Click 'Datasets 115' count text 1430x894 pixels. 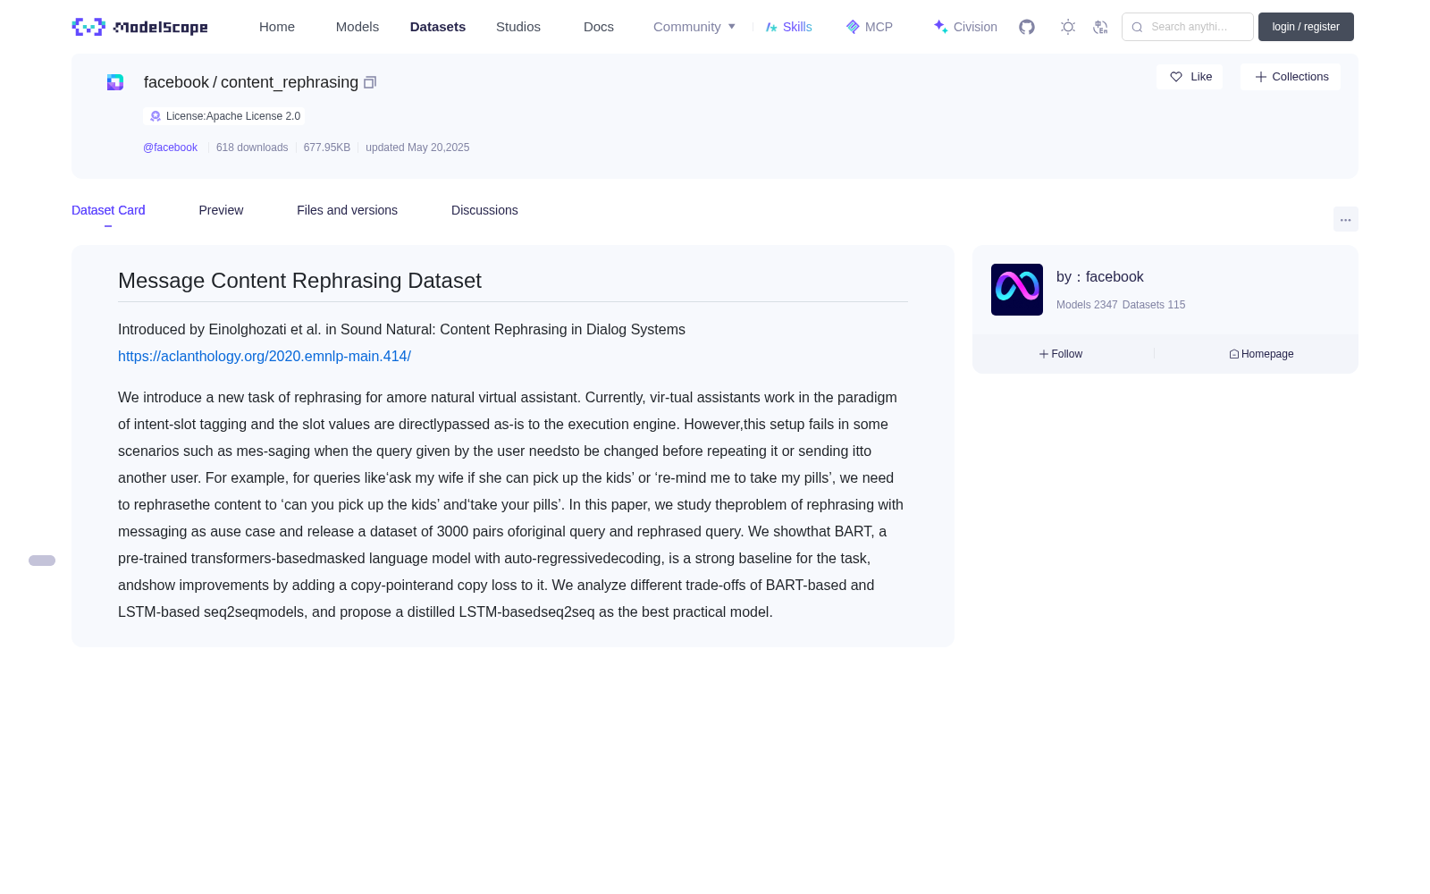point(1154,305)
